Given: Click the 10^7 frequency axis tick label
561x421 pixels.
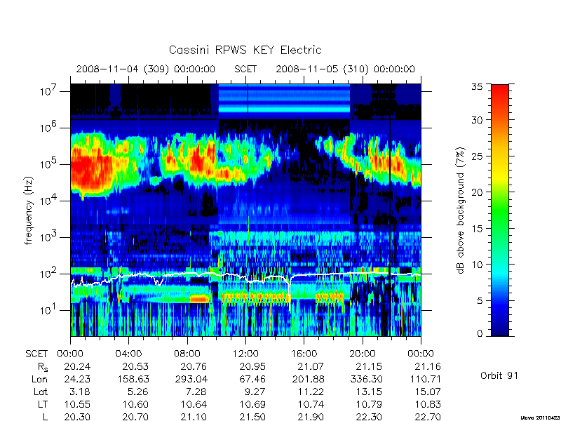Looking at the screenshot, I should pyautogui.click(x=48, y=91).
